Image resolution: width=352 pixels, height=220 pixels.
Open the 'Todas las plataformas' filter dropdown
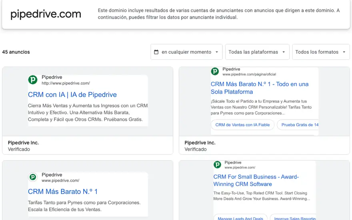(257, 52)
